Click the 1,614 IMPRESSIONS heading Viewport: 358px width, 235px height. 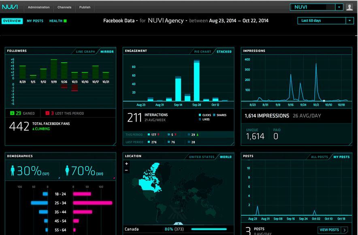coord(267,116)
